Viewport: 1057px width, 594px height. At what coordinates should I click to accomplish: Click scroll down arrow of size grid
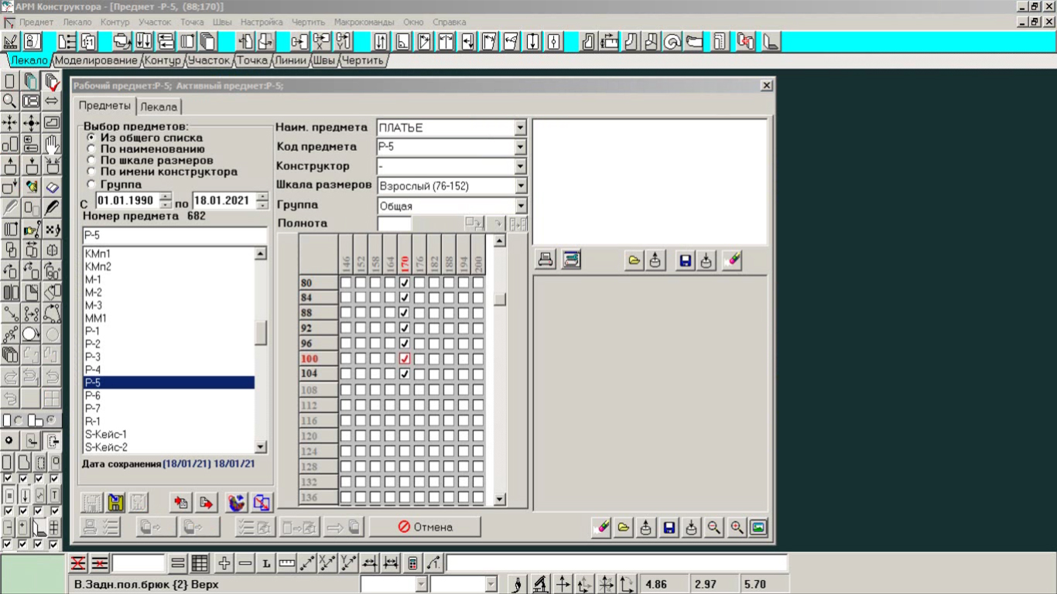tap(499, 500)
